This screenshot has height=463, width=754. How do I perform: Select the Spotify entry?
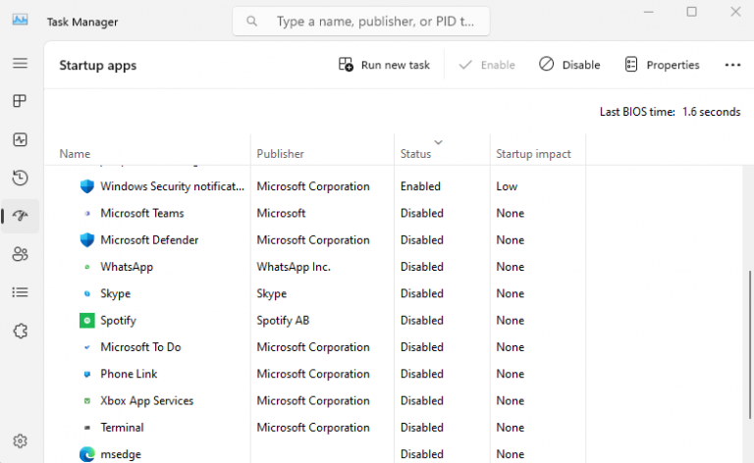point(118,321)
